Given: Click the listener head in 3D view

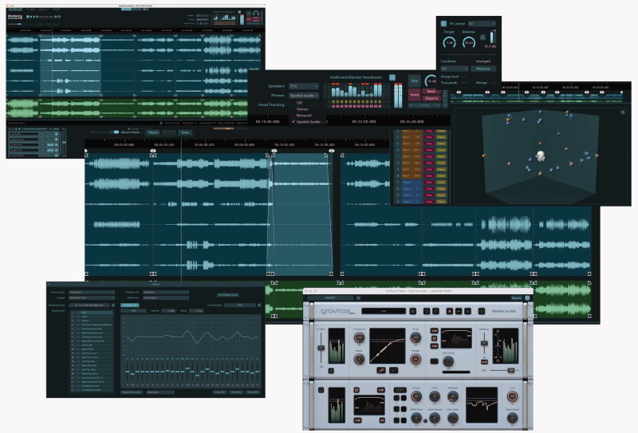Looking at the screenshot, I should 539,155.
